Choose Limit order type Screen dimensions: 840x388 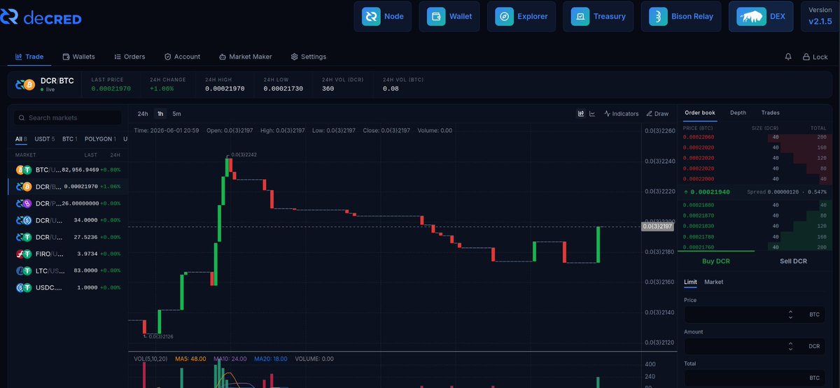(x=690, y=282)
